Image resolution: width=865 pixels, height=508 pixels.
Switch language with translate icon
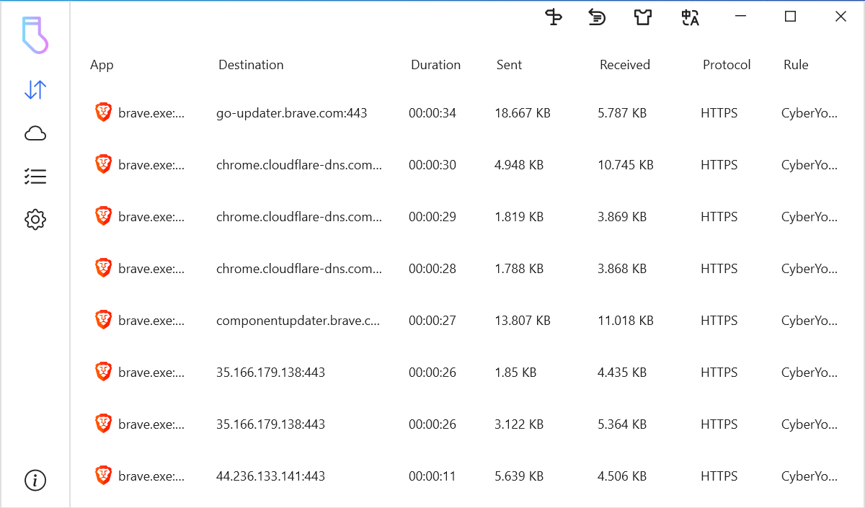coord(690,17)
